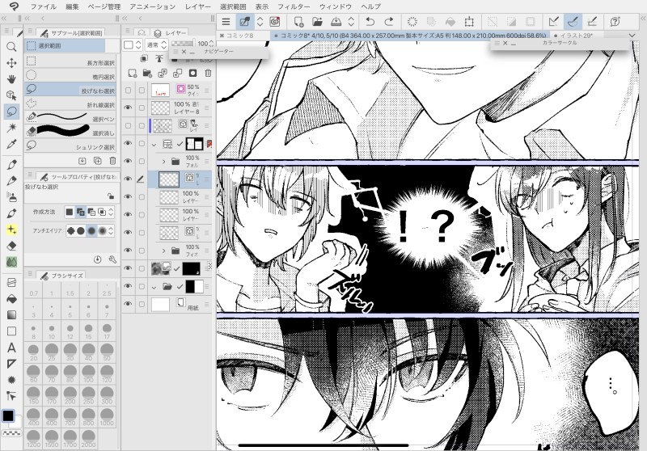Click the black main color swatch
The image size is (647, 451).
[8, 415]
